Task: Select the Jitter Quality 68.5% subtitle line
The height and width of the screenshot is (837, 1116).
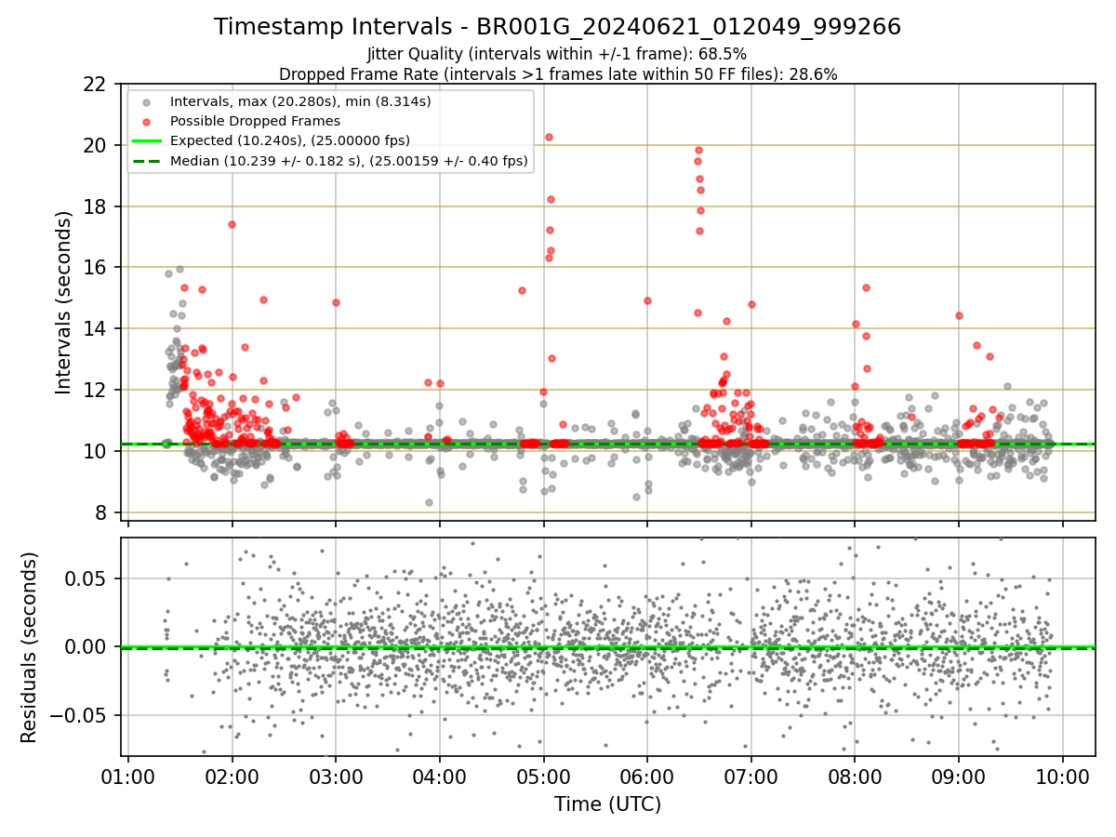Action: coord(558,54)
